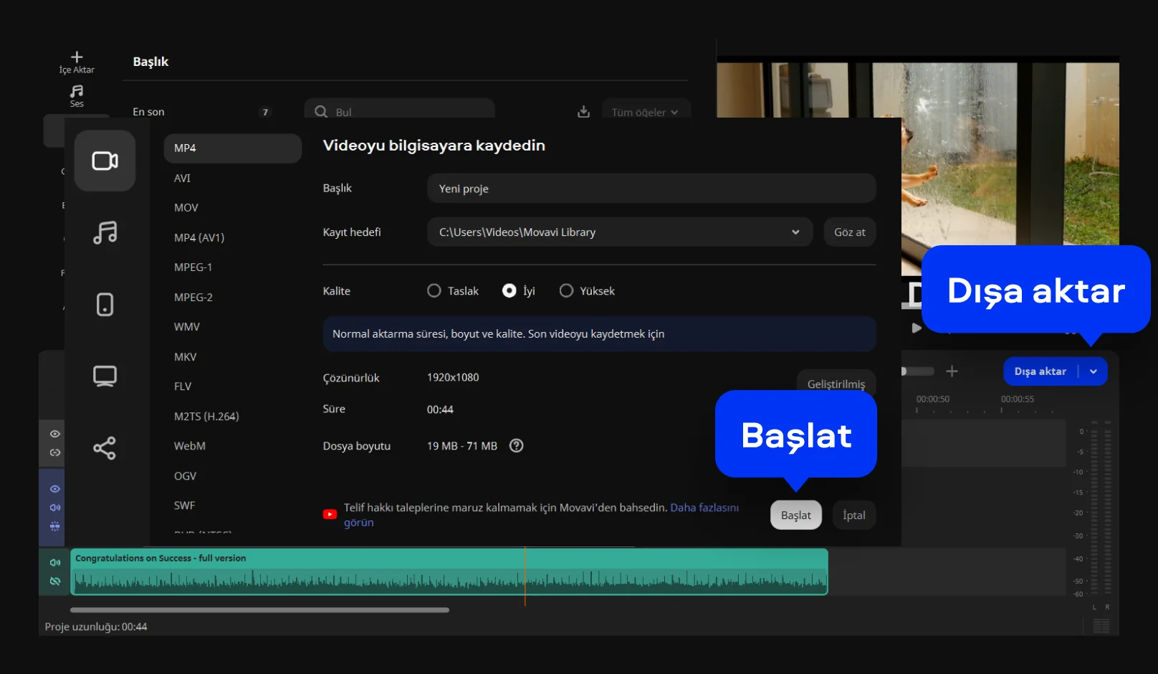Image resolution: width=1158 pixels, height=674 pixels.
Task: Open the share upload icon
Action: click(x=105, y=448)
